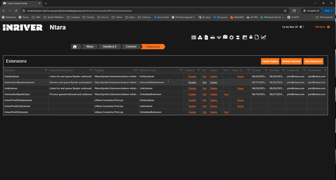The height and width of the screenshot is (180, 336).
Task: Disable the EntityListener extension
Action: [x=192, y=77]
